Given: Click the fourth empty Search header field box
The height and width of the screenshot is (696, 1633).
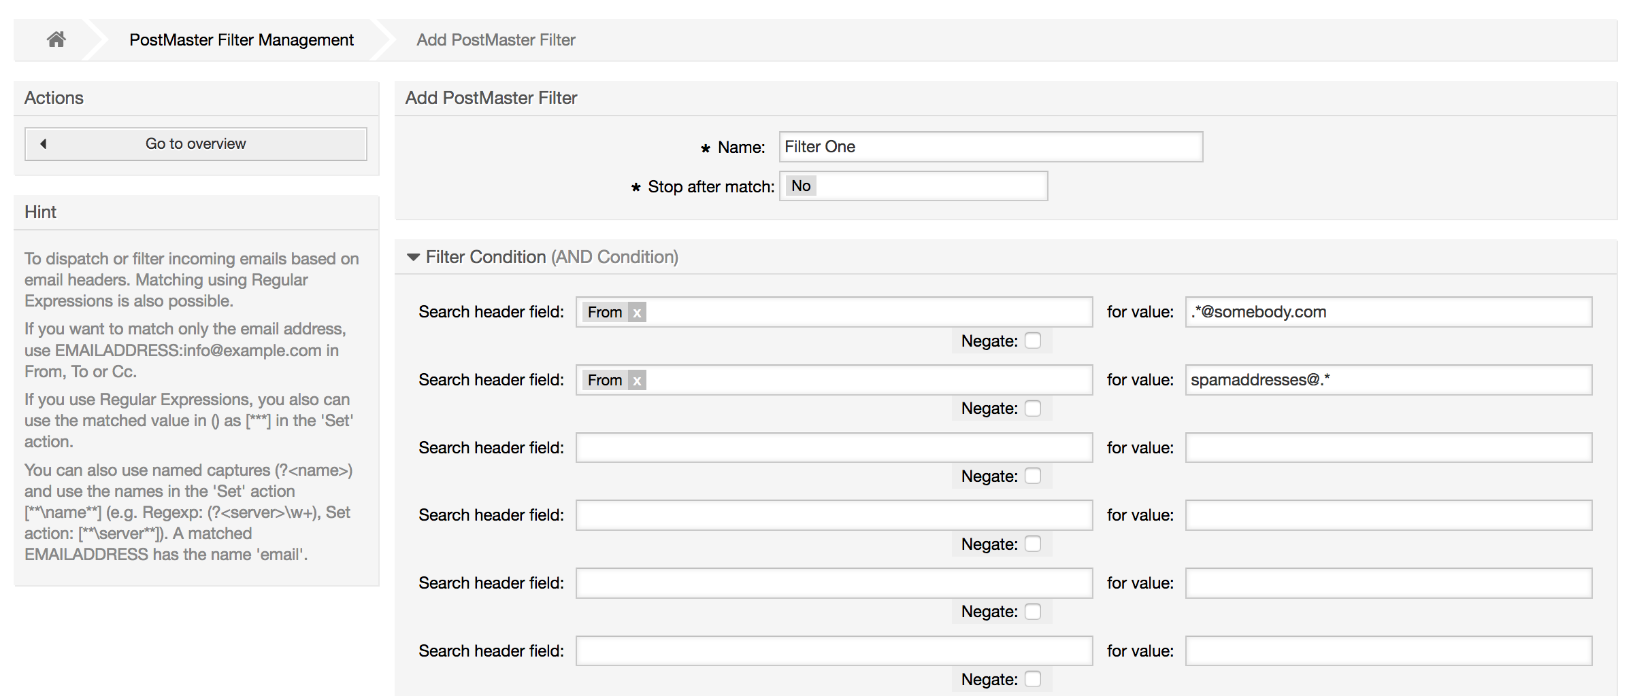Looking at the screenshot, I should point(834,515).
